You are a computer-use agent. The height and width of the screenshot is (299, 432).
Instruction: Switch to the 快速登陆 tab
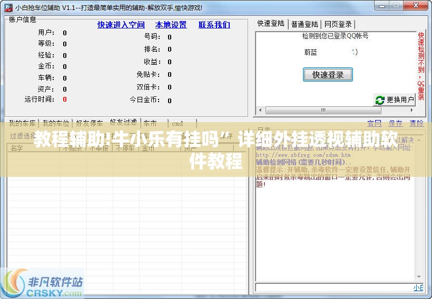(271, 24)
